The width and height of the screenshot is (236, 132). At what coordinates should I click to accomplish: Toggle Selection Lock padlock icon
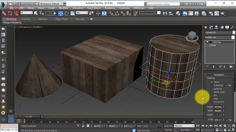pyautogui.click(x=83, y=126)
